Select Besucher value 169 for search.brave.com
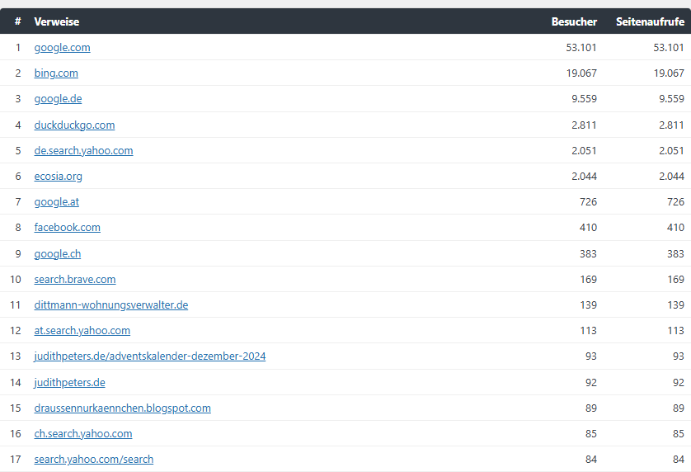 coord(588,280)
